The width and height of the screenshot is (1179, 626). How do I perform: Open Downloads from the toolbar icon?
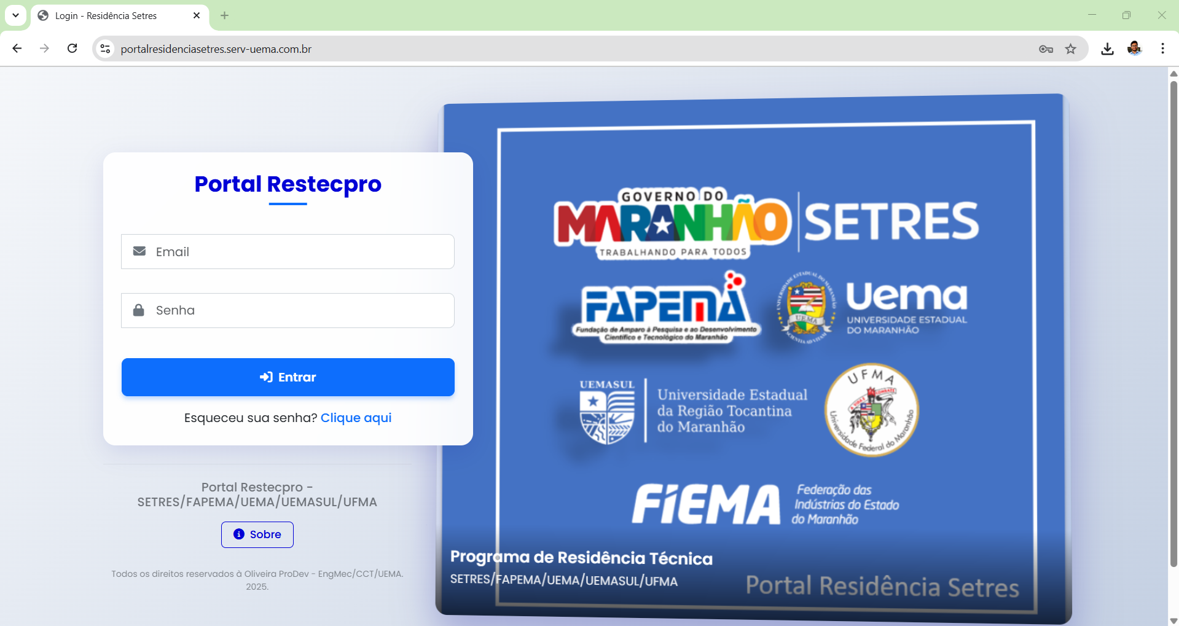(1107, 49)
